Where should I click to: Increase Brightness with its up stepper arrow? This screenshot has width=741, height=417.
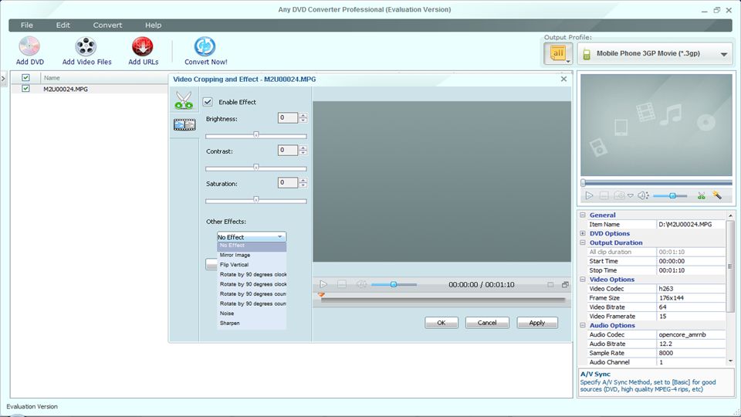[x=303, y=115]
